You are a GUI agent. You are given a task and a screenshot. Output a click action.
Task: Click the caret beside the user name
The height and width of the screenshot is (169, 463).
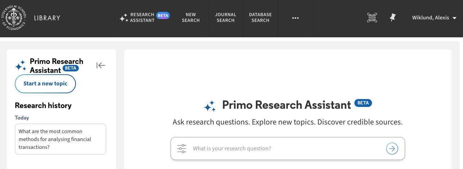(454, 18)
